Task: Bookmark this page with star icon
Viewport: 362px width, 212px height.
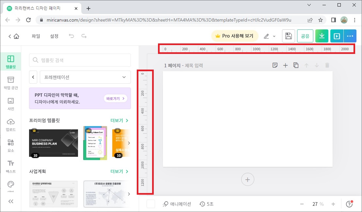Action: click(x=321, y=20)
